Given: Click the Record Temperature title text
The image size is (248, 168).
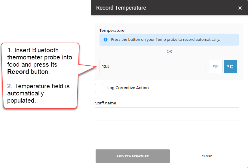Looking at the screenshot, I should (x=121, y=8).
